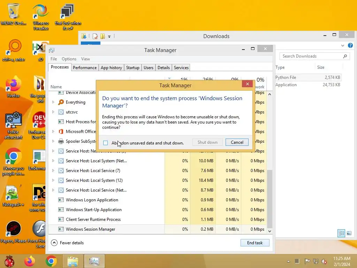Select the Windows Logon Application process

coord(157,200)
